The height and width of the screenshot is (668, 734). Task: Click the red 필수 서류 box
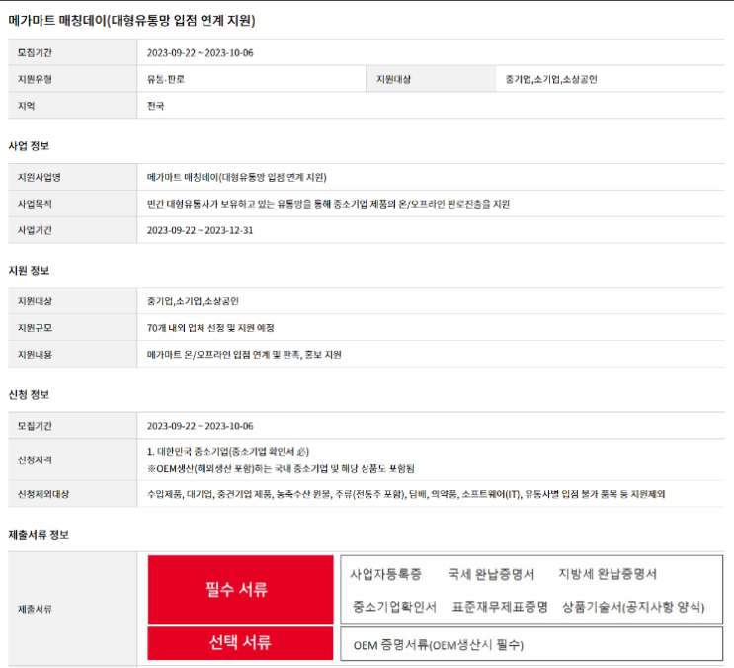241,590
